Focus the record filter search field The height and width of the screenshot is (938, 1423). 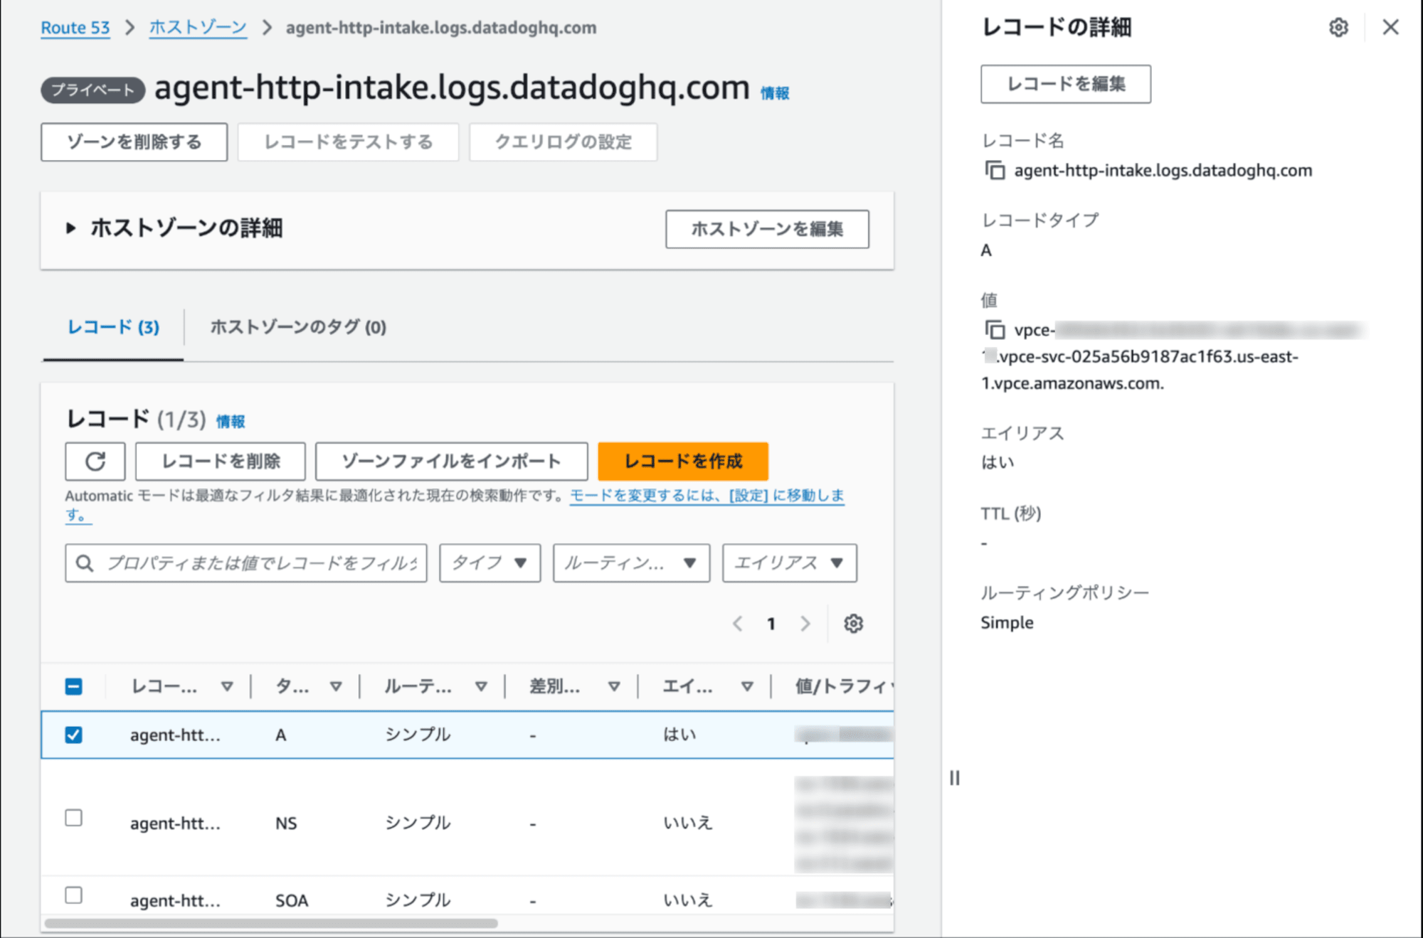point(246,563)
